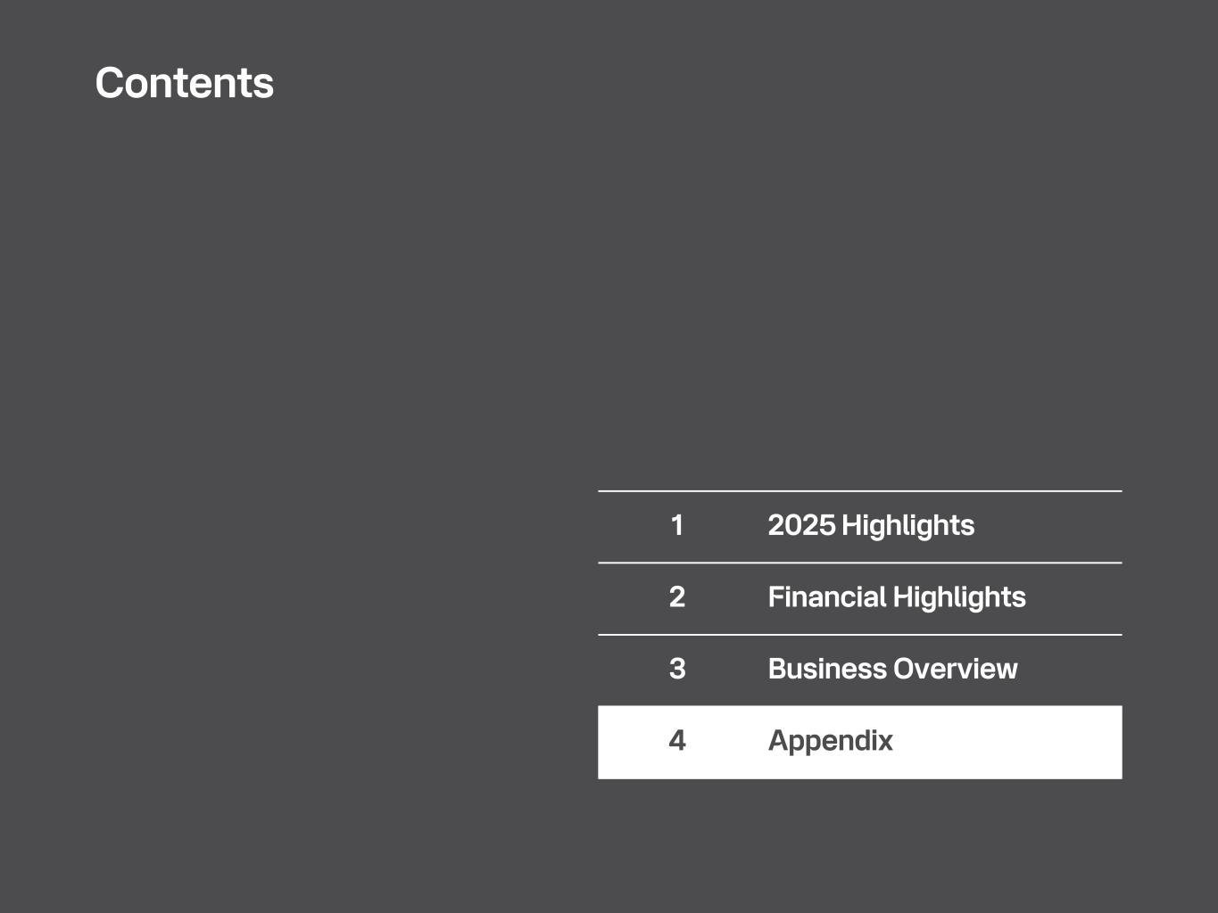The width and height of the screenshot is (1218, 913).
Task: Open the highlighted Appendix entry
Action: 830,741
